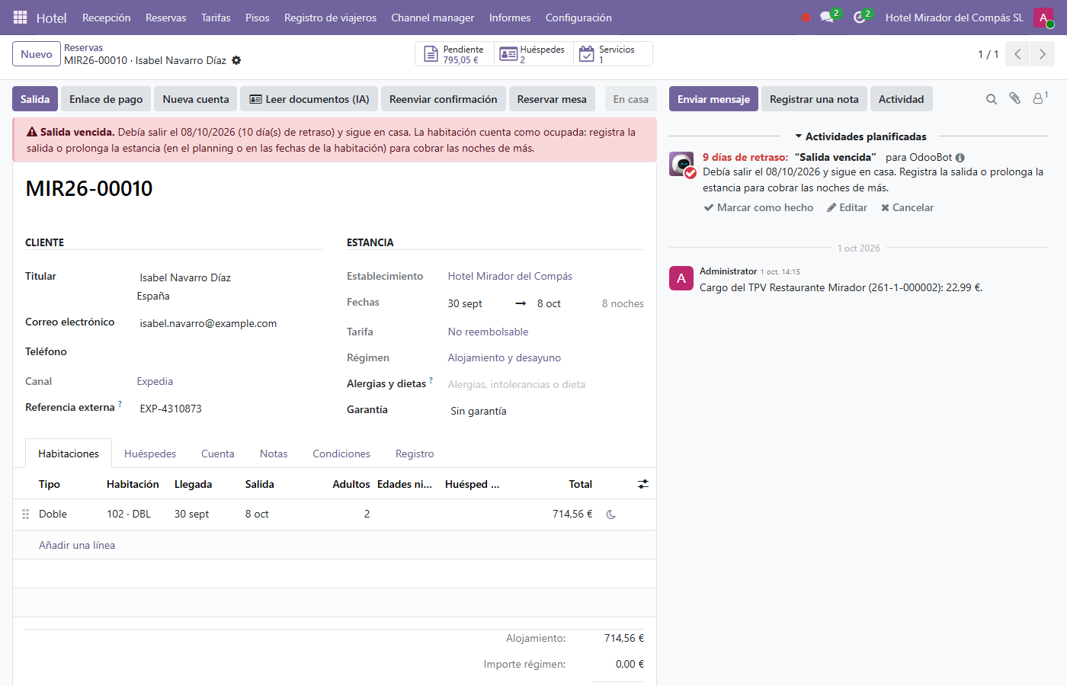Click Añadir una línea link
This screenshot has height=686, width=1067.
point(77,545)
